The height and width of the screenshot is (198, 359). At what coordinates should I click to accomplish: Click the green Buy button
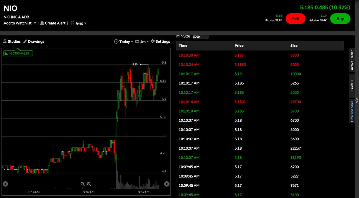click(x=340, y=19)
